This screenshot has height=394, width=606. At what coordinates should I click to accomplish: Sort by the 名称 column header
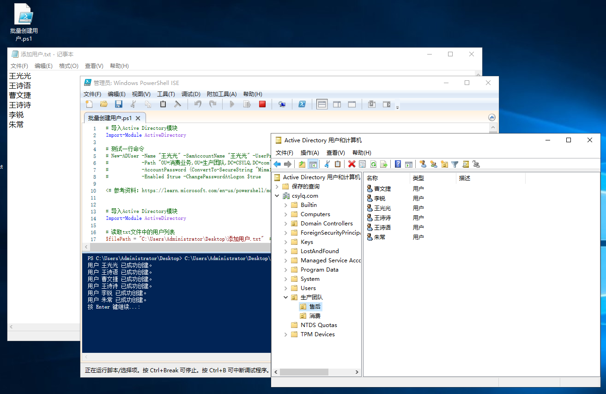(387, 178)
